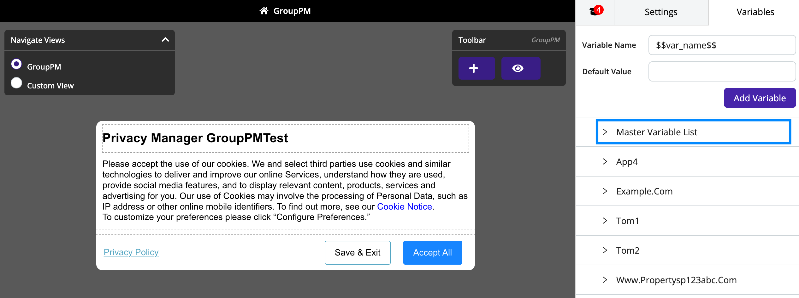
Task: Open the Privacy Policy link
Action: click(x=131, y=252)
